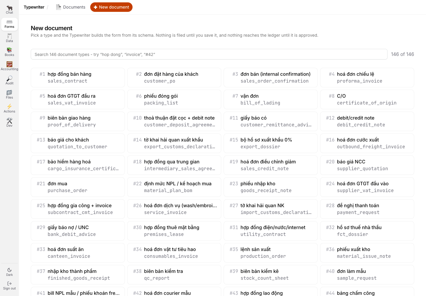Viewport: 426px width, 296px height.
Task: Select #42 hoá đơn courier mẫu card
Action: tap(174, 292)
